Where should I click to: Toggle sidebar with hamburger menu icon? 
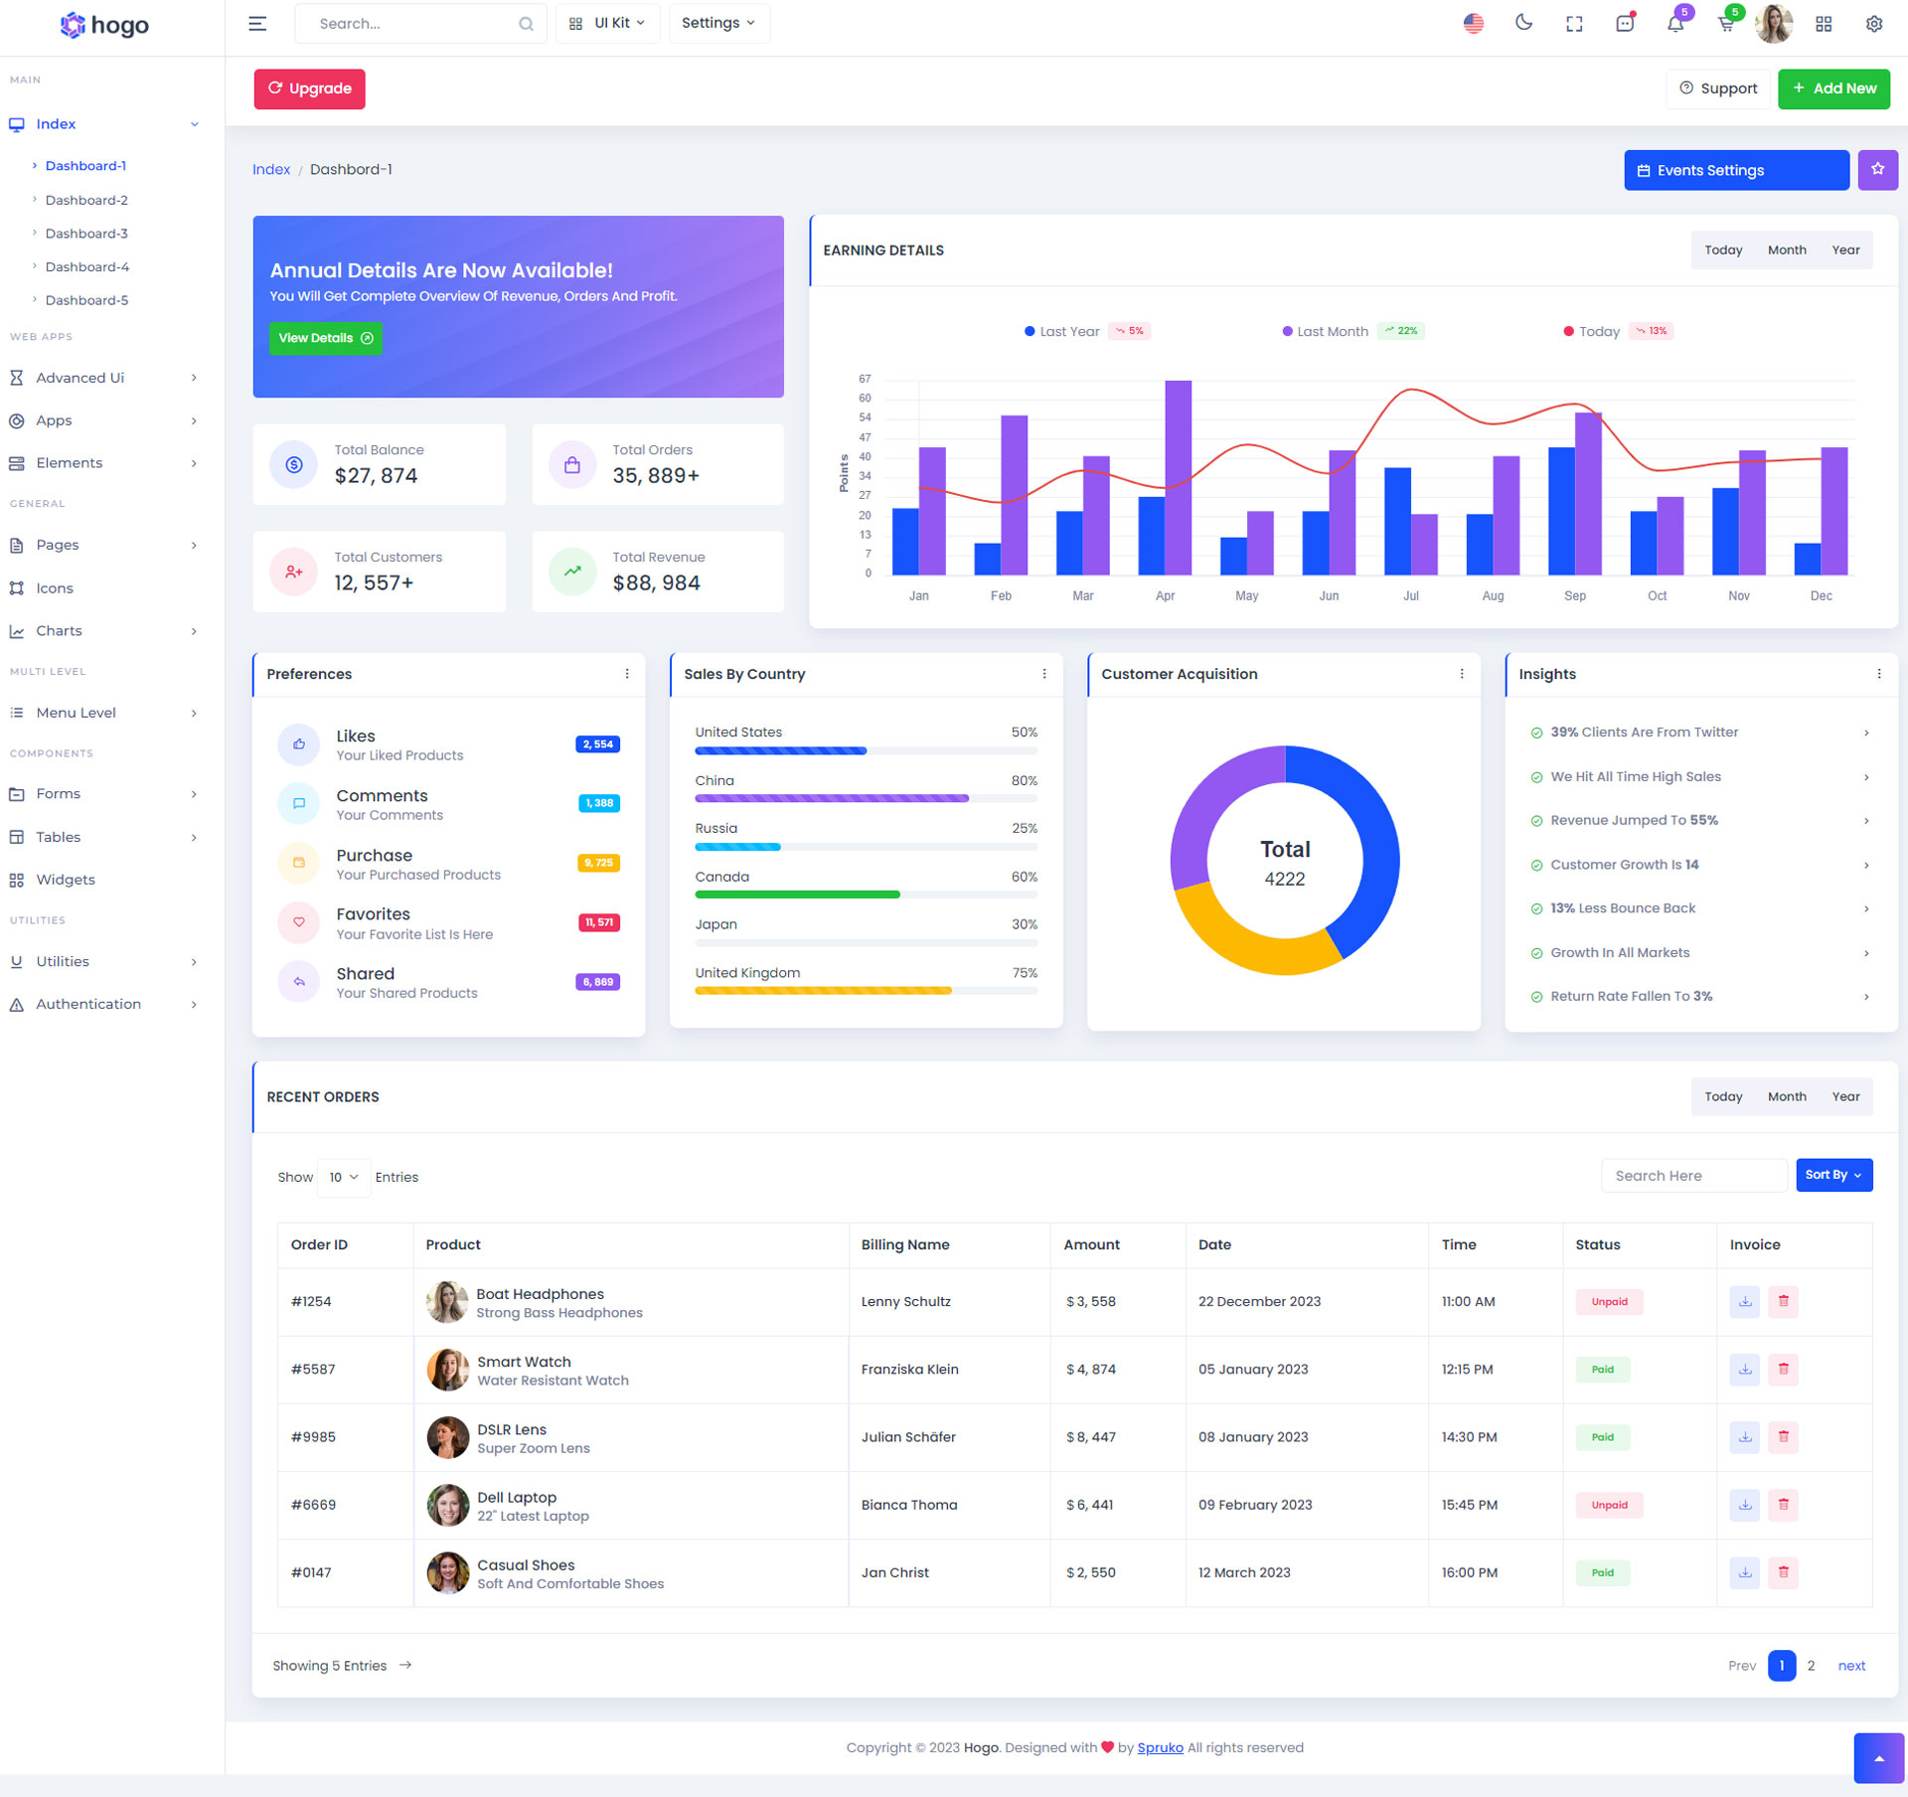[257, 23]
